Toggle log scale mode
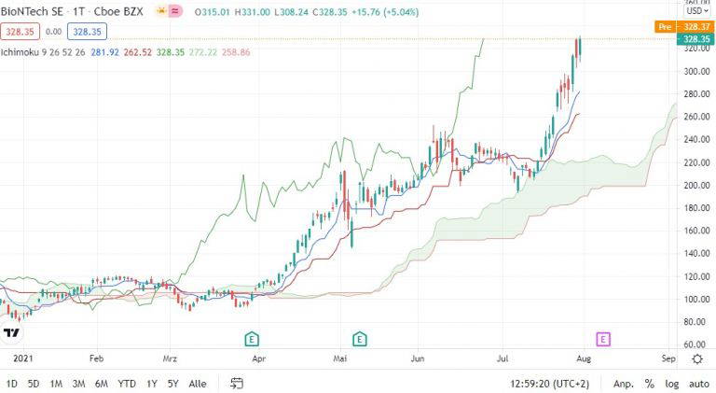This screenshot has width=716, height=393. (x=671, y=384)
